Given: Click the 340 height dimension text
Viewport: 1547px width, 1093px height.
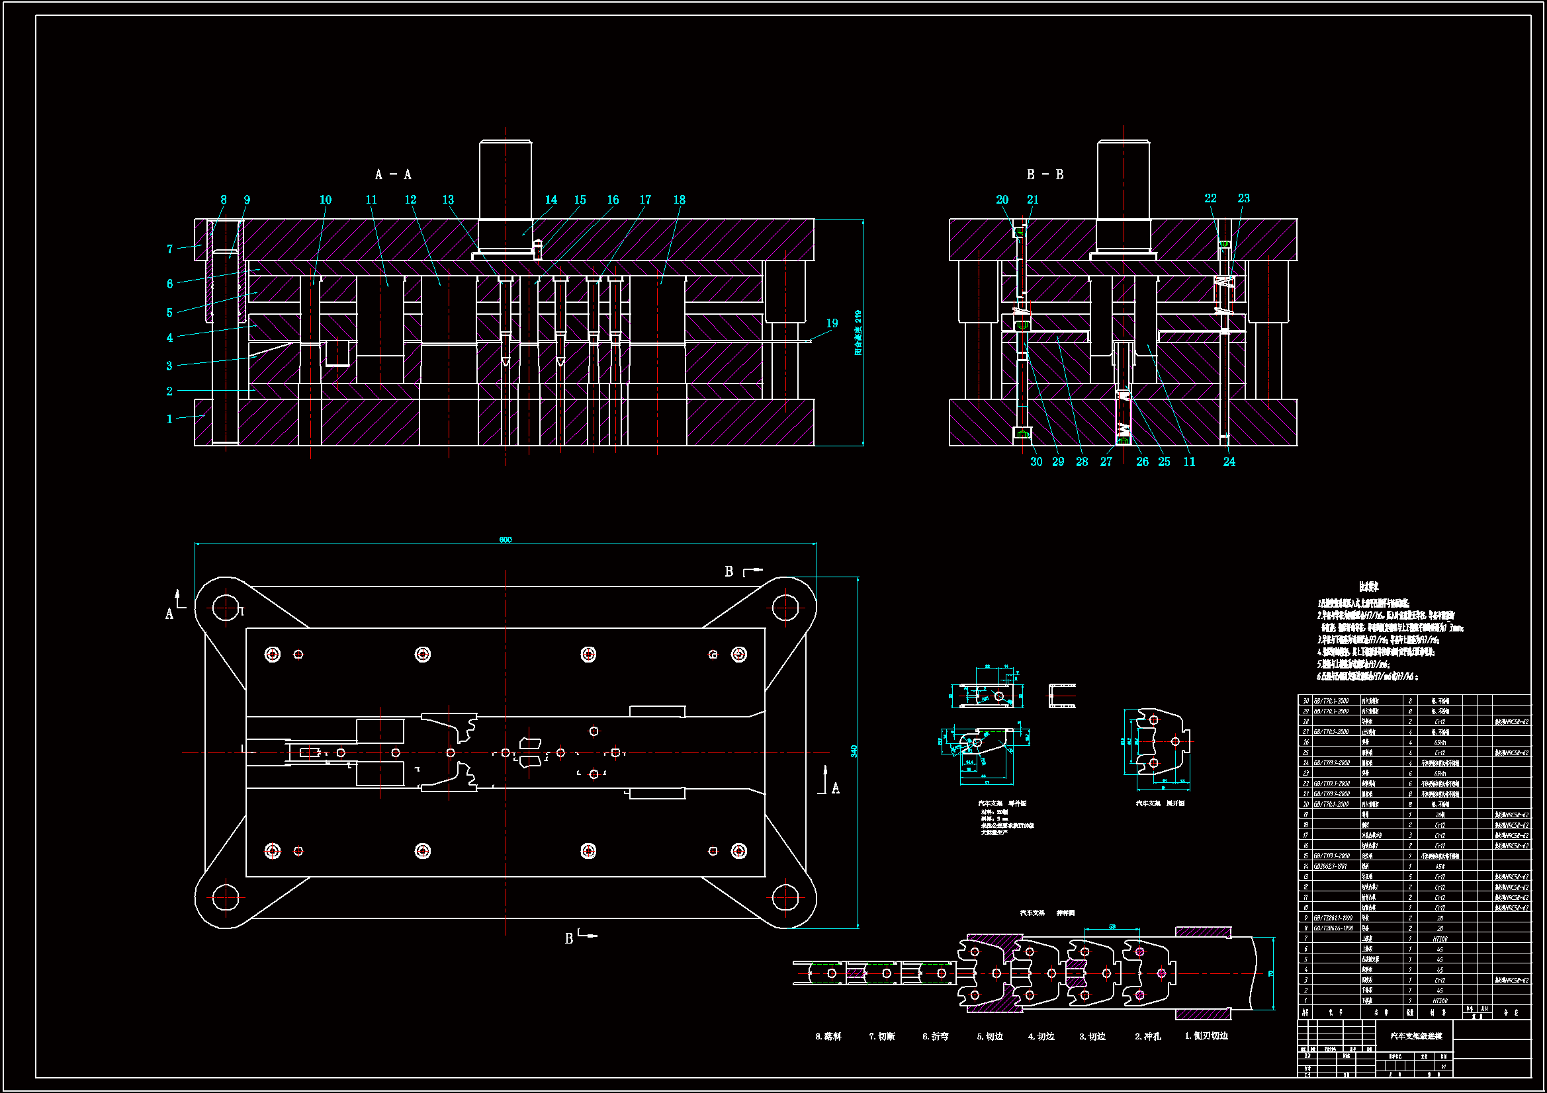Looking at the screenshot, I should click(x=854, y=750).
